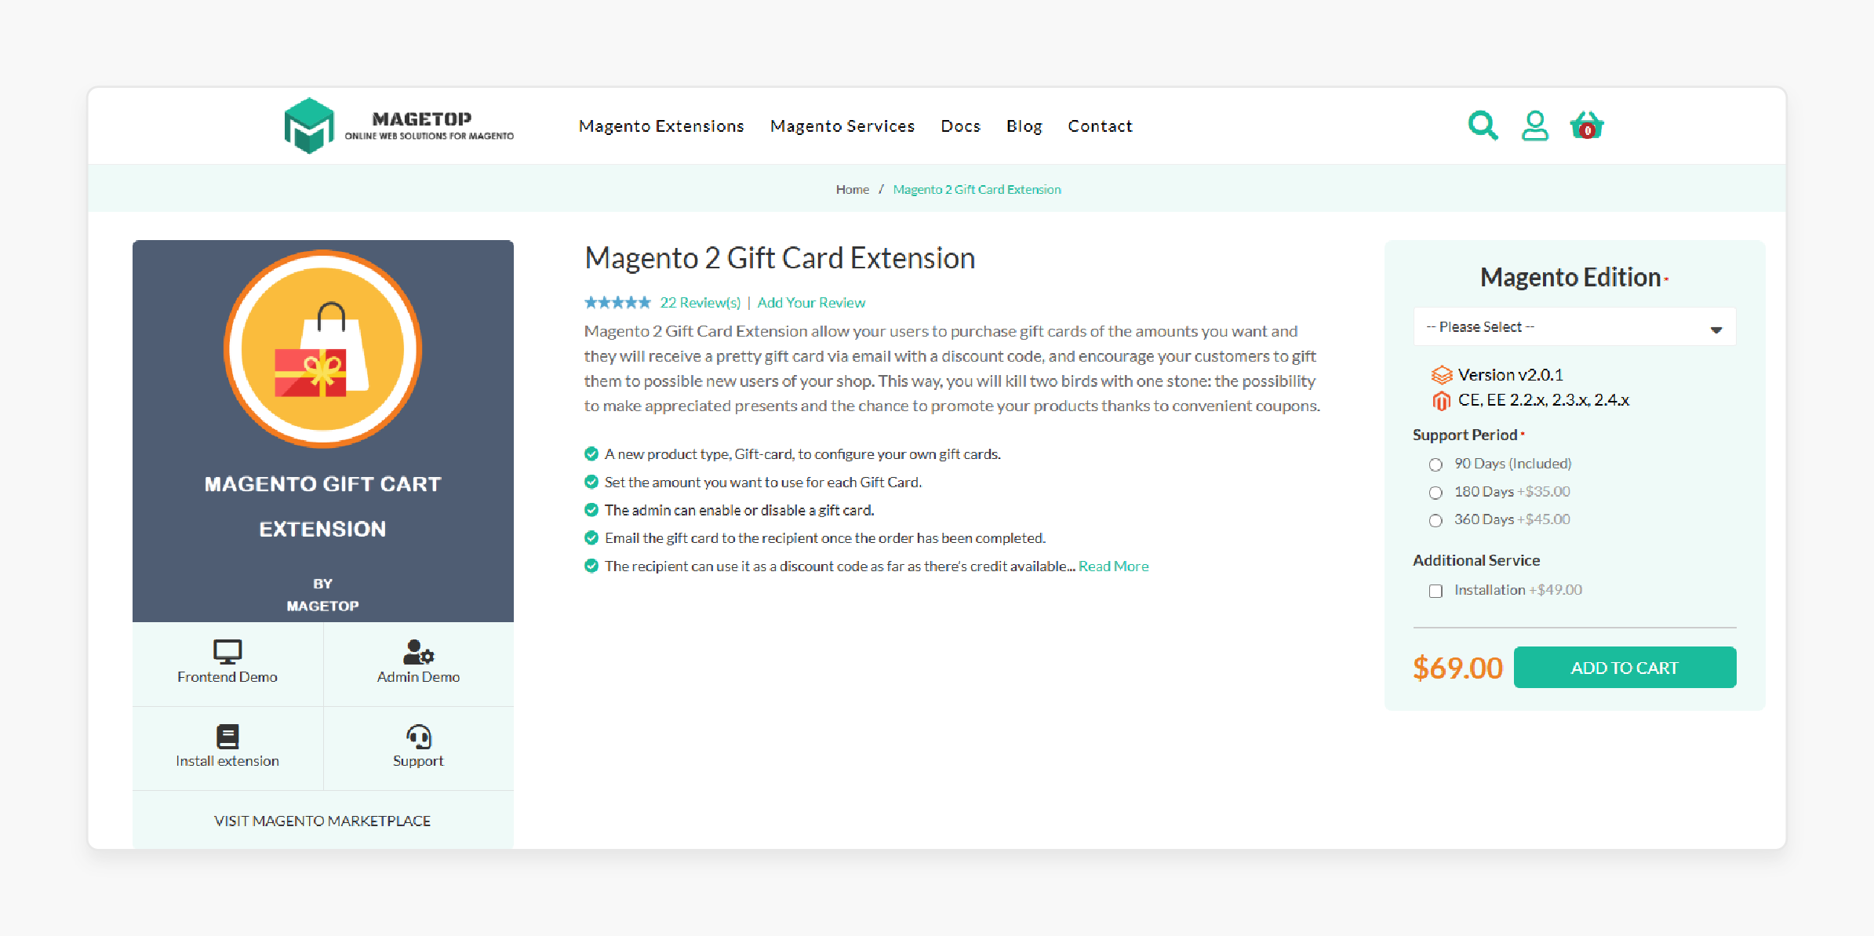Click the Admin Demo user-gear icon

tap(418, 651)
